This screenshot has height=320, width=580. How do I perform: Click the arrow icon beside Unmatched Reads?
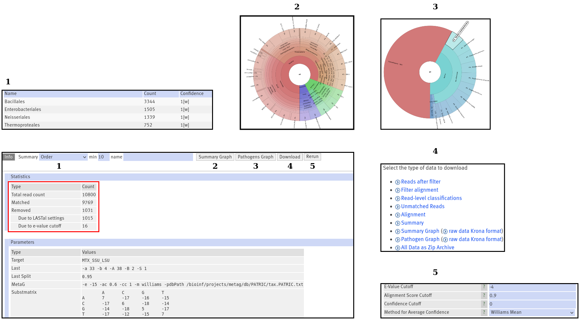pyautogui.click(x=398, y=207)
